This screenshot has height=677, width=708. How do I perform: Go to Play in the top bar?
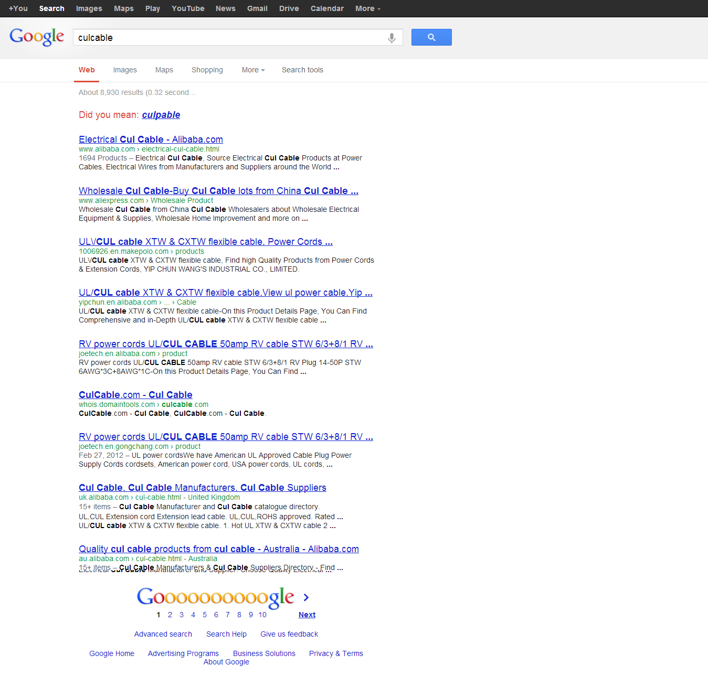tap(153, 8)
